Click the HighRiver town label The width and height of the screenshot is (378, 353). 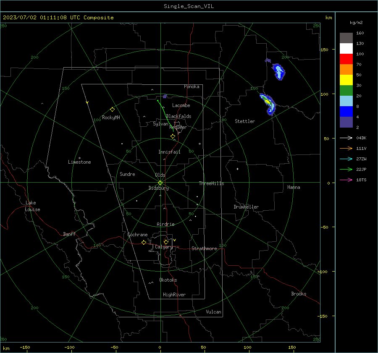[x=174, y=295]
